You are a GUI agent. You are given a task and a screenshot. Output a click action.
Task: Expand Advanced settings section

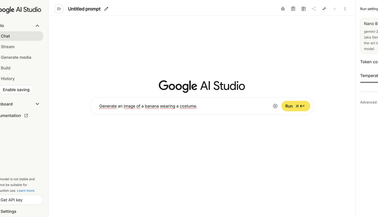point(369,102)
